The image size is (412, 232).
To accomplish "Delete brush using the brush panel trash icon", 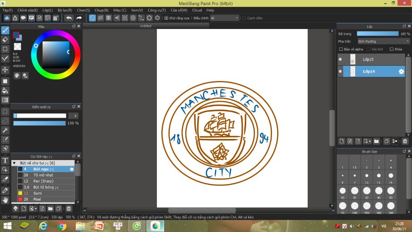I will 68,209.
